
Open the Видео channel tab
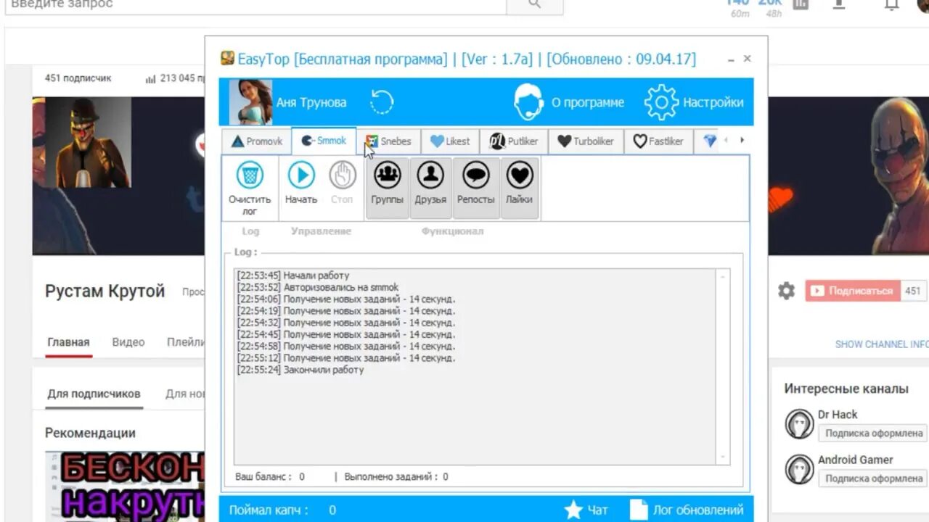[x=128, y=342]
